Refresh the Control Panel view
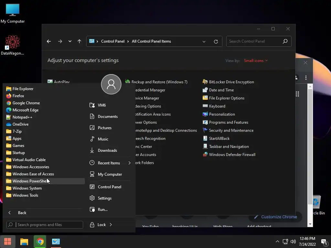The image size is (331, 248). [x=216, y=42]
